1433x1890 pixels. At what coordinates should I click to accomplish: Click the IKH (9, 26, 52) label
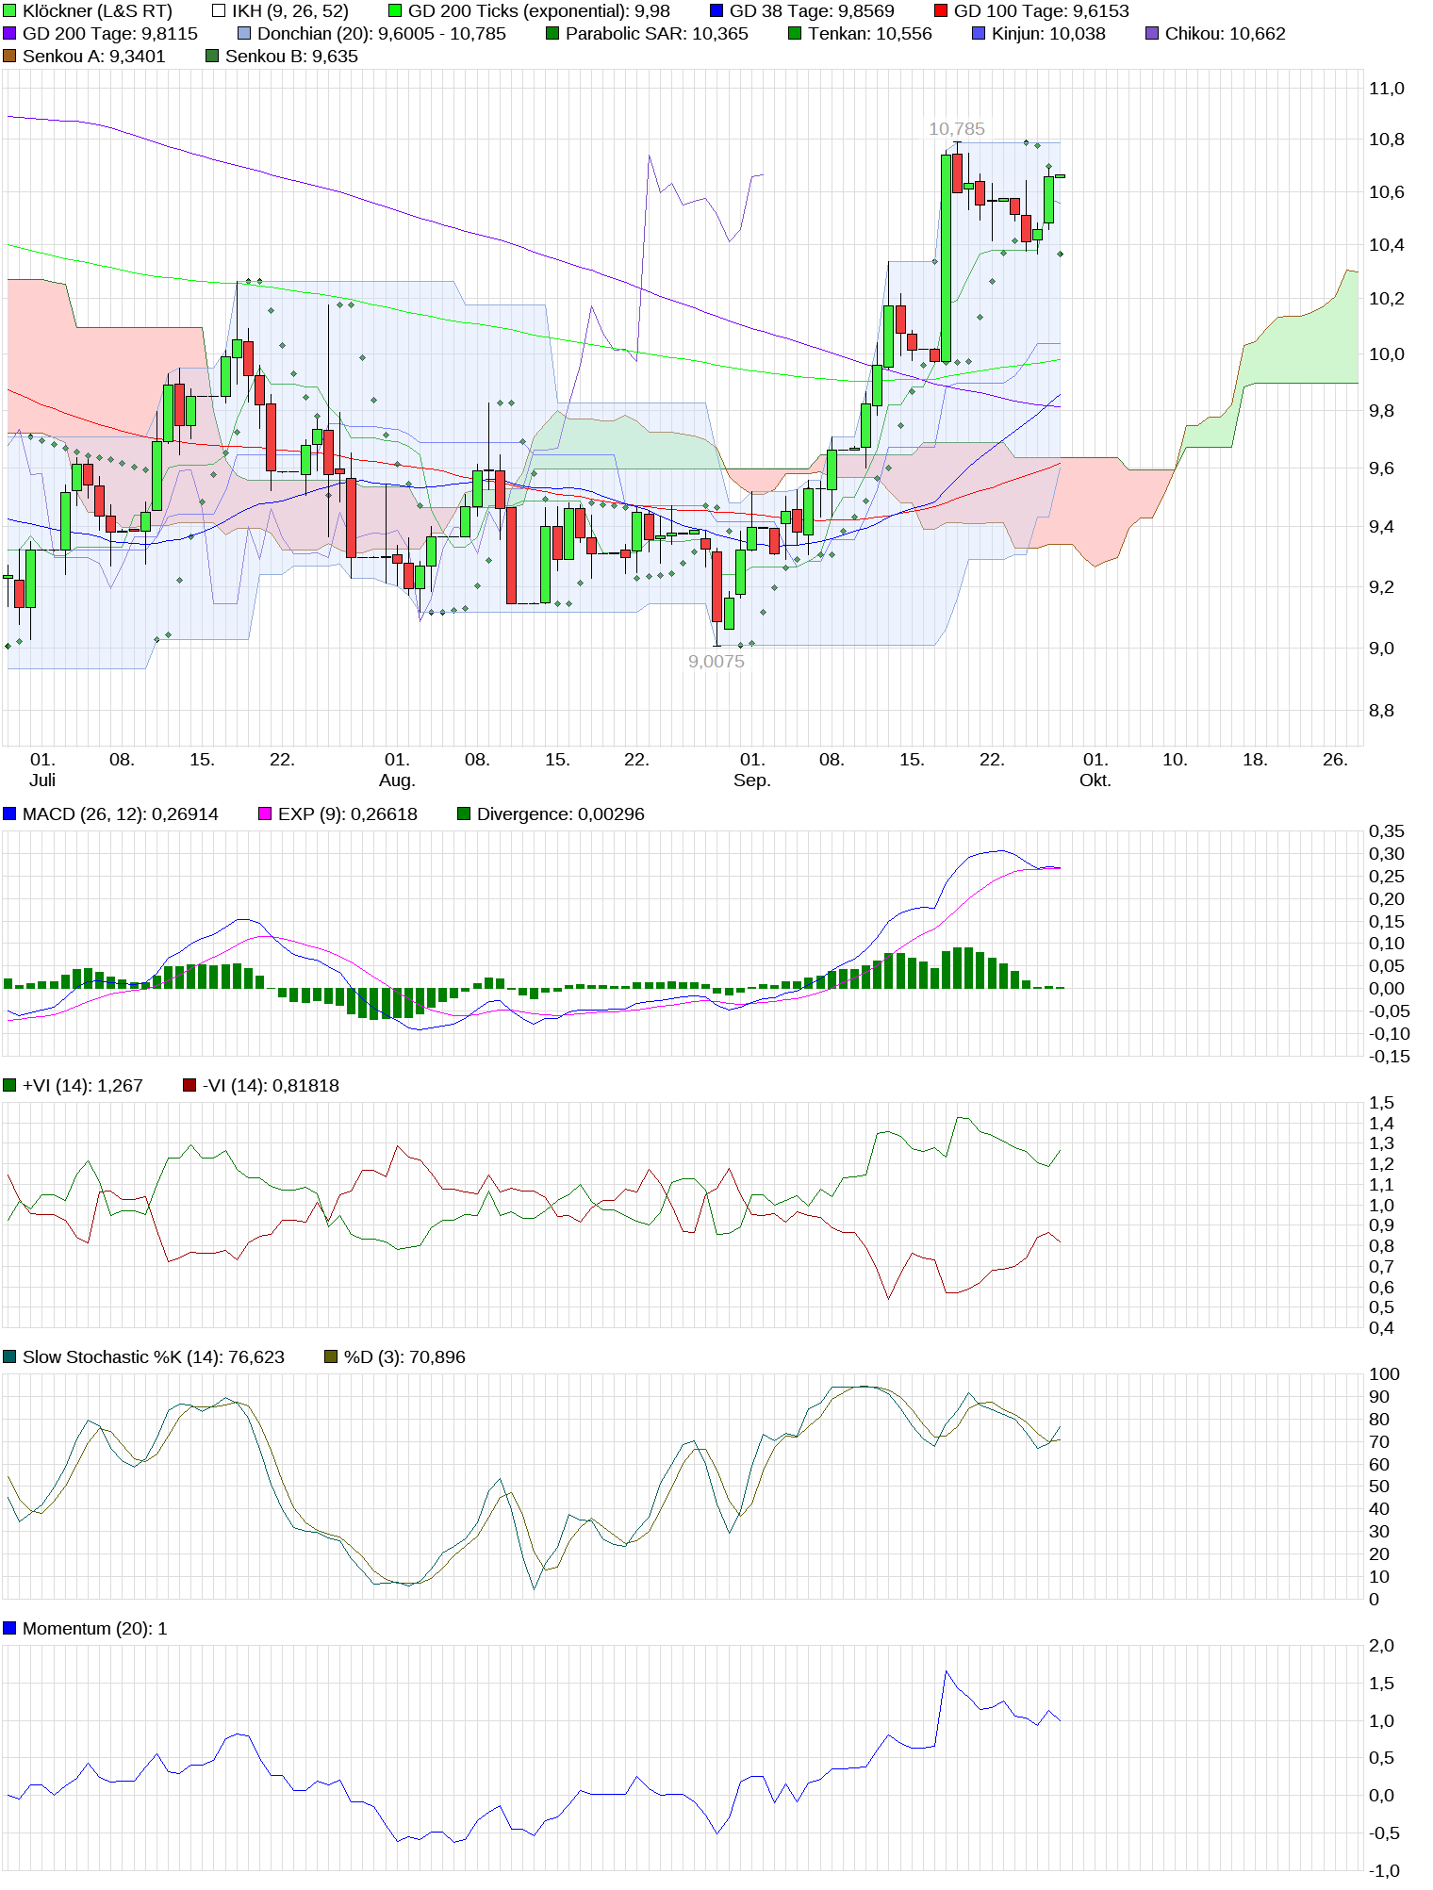point(290,11)
